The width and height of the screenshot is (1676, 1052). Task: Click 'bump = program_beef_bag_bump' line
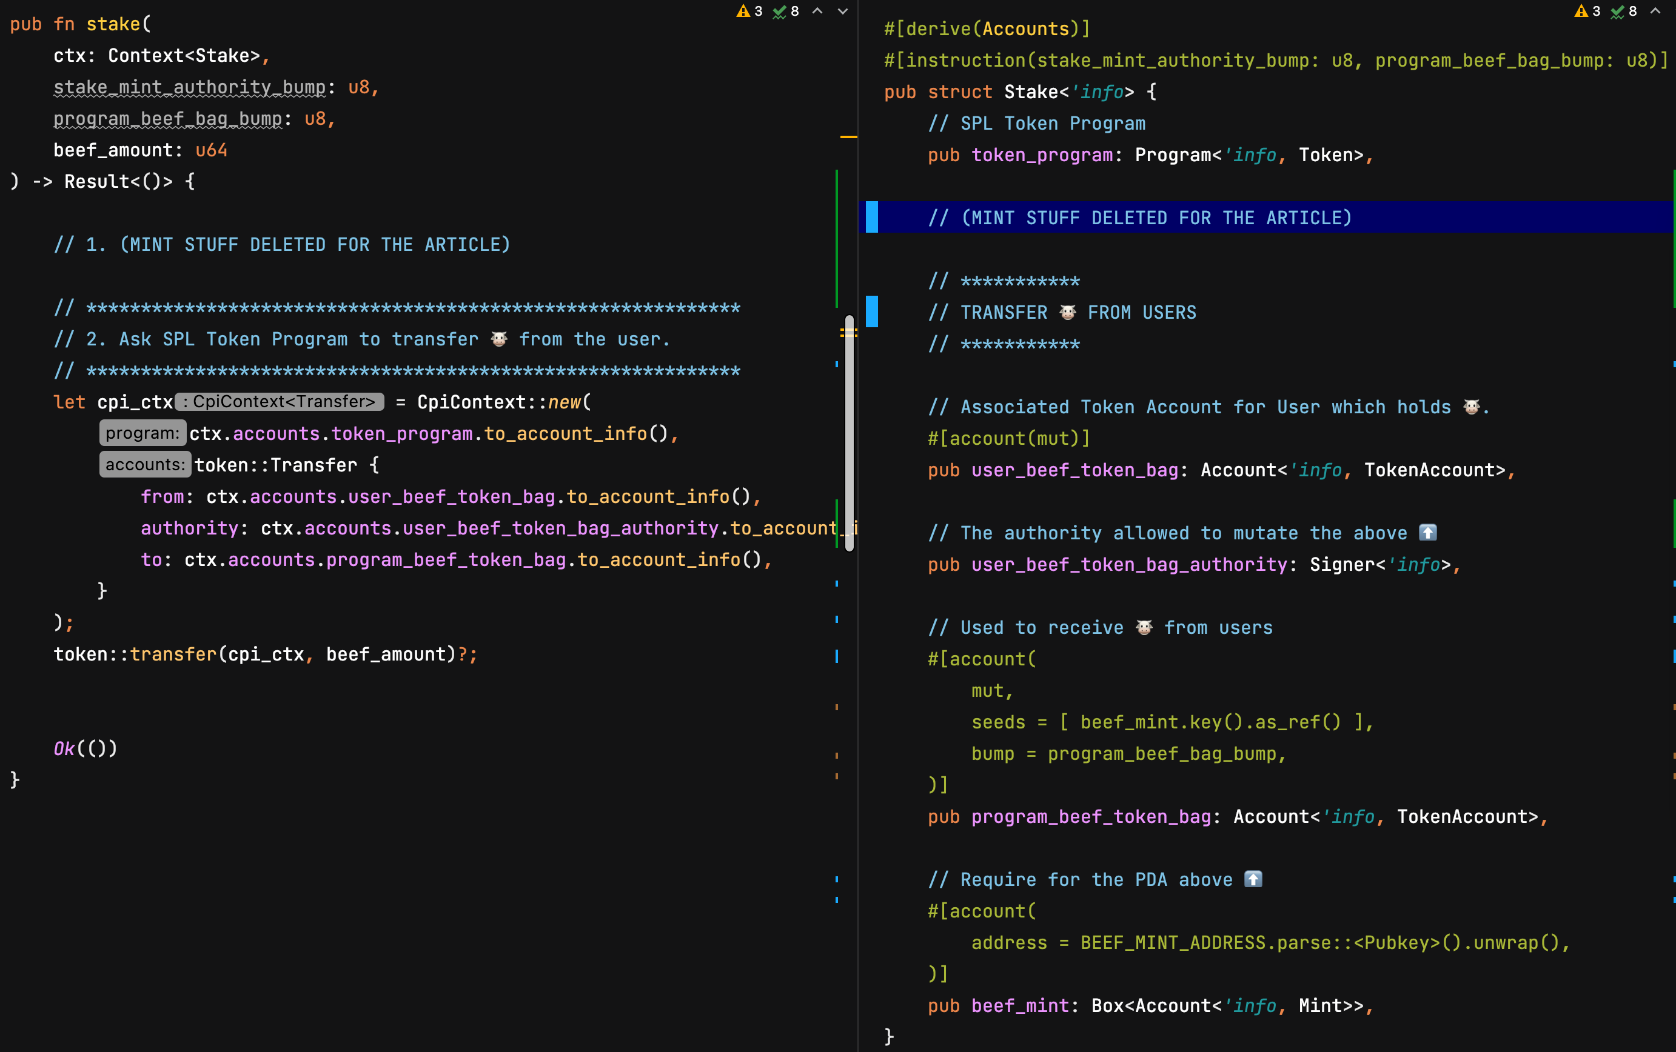click(x=1129, y=753)
